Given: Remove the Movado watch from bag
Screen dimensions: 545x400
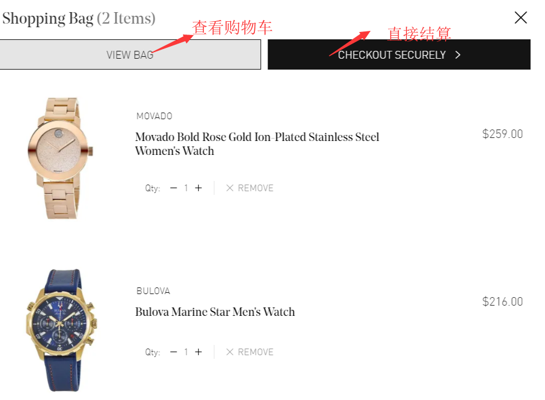Looking at the screenshot, I should [249, 188].
